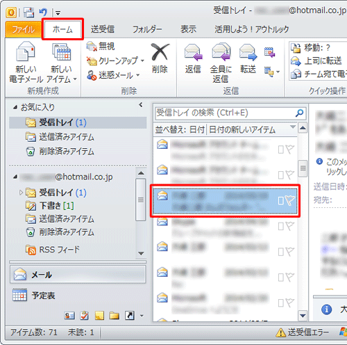Click the 並べ替え: 日付 sort header
This screenshot has width=347, height=345.
tap(180, 129)
